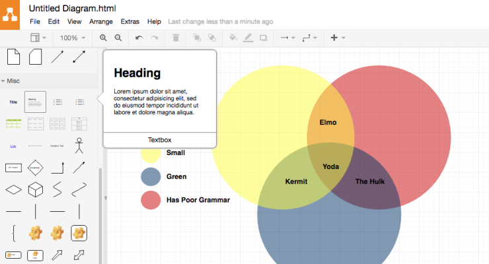Click the Zoom In magnifier icon

(103, 38)
